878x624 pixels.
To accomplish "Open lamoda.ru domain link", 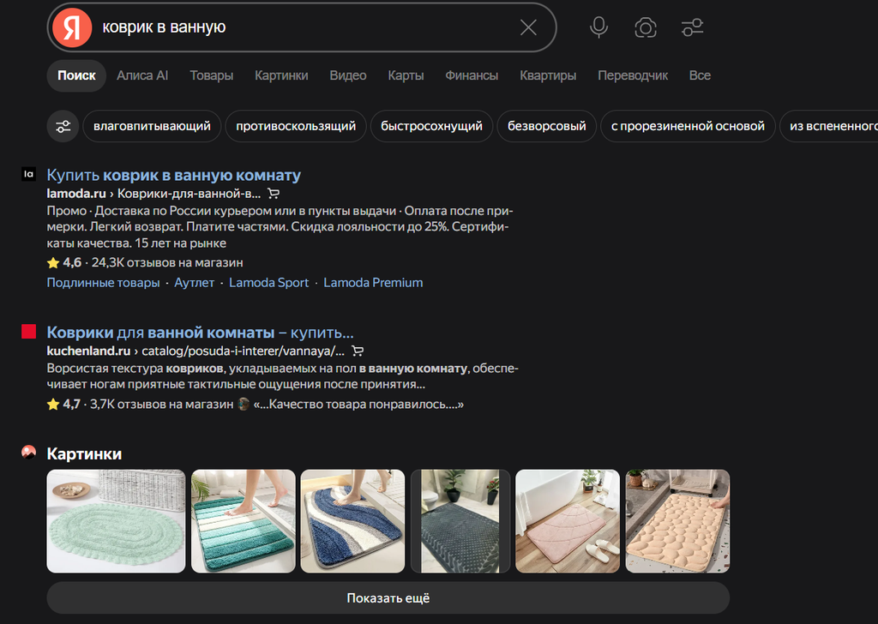I will (x=76, y=194).
